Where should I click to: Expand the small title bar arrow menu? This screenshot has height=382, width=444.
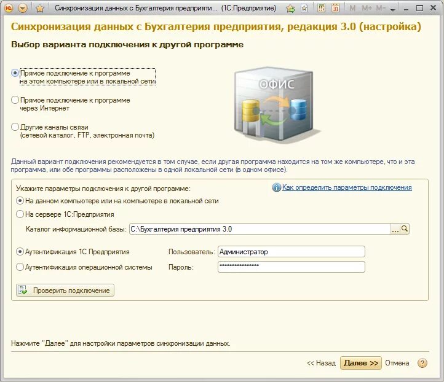(x=392, y=9)
